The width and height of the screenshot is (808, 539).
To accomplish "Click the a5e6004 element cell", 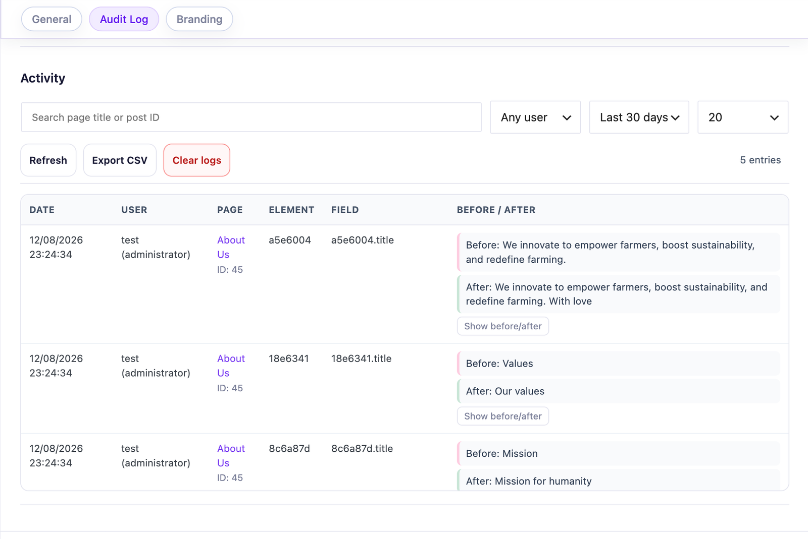I will coord(290,240).
